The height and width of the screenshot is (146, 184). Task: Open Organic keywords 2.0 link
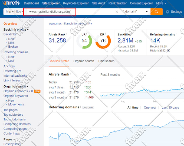coord(18,91)
